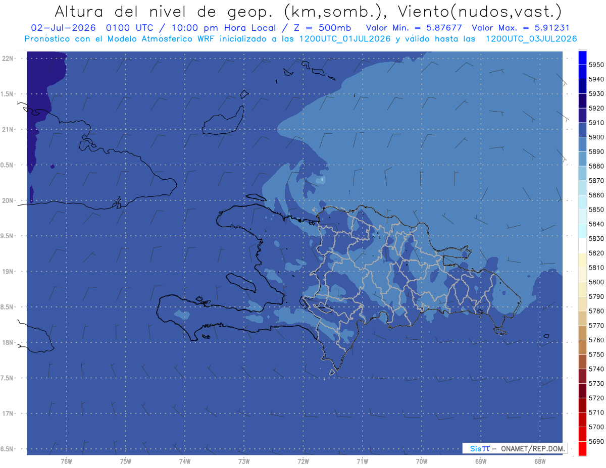Click the '69W' longitude axis label

click(x=481, y=461)
